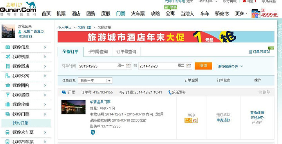Open 查看详情 for the order
This screenshot has width=282, height=144.
click(257, 113)
